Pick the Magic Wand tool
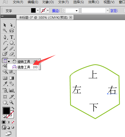Image resolution: width=125 pixels, height=137 pixels. (x=5, y=31)
